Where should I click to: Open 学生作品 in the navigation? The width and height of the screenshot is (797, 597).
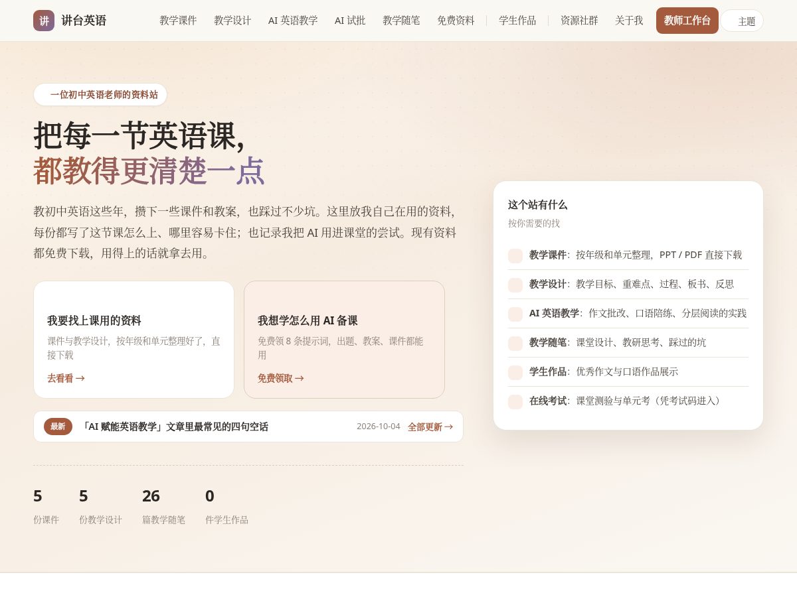517,21
